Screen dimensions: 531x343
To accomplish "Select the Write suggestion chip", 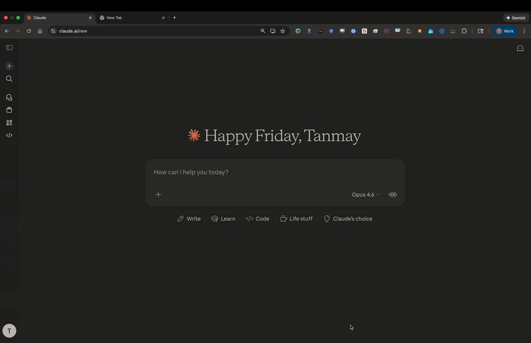I will point(189,219).
